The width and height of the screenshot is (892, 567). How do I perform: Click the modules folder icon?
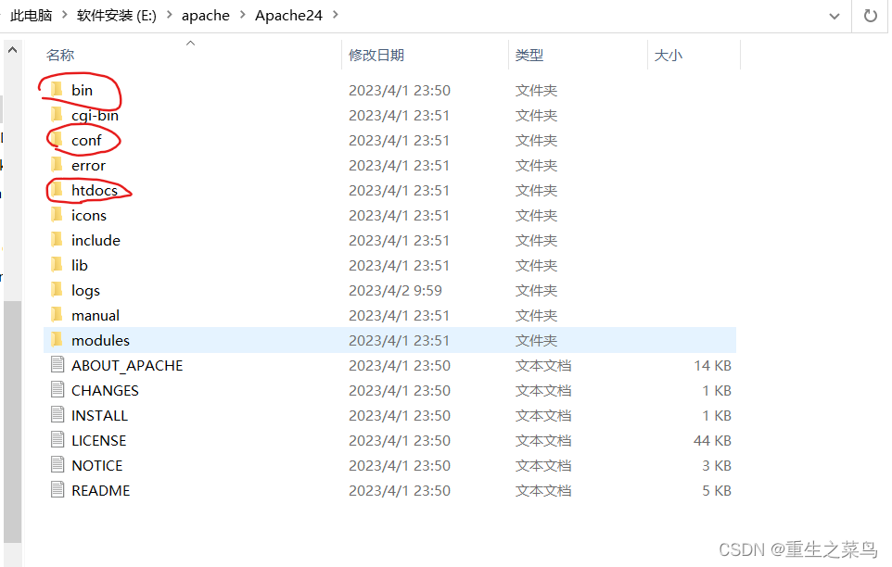click(57, 340)
